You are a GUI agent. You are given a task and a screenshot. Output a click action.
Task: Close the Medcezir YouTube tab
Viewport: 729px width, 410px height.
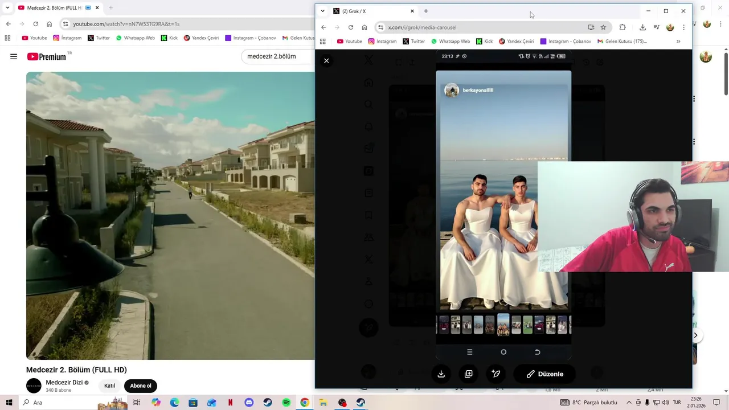pyautogui.click(x=97, y=8)
